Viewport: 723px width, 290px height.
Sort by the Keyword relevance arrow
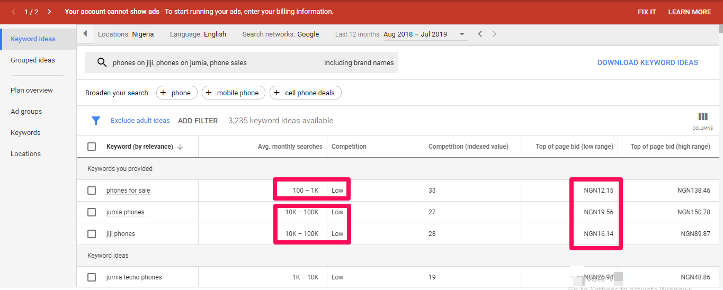pos(180,147)
